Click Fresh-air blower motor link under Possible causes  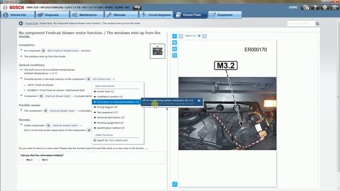pos(62,111)
